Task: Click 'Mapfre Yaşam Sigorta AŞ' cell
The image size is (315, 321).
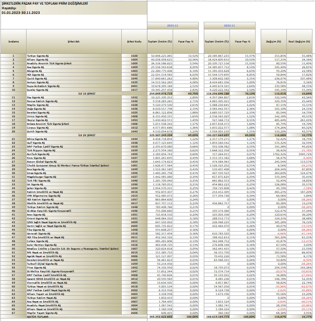Action: coord(74,313)
